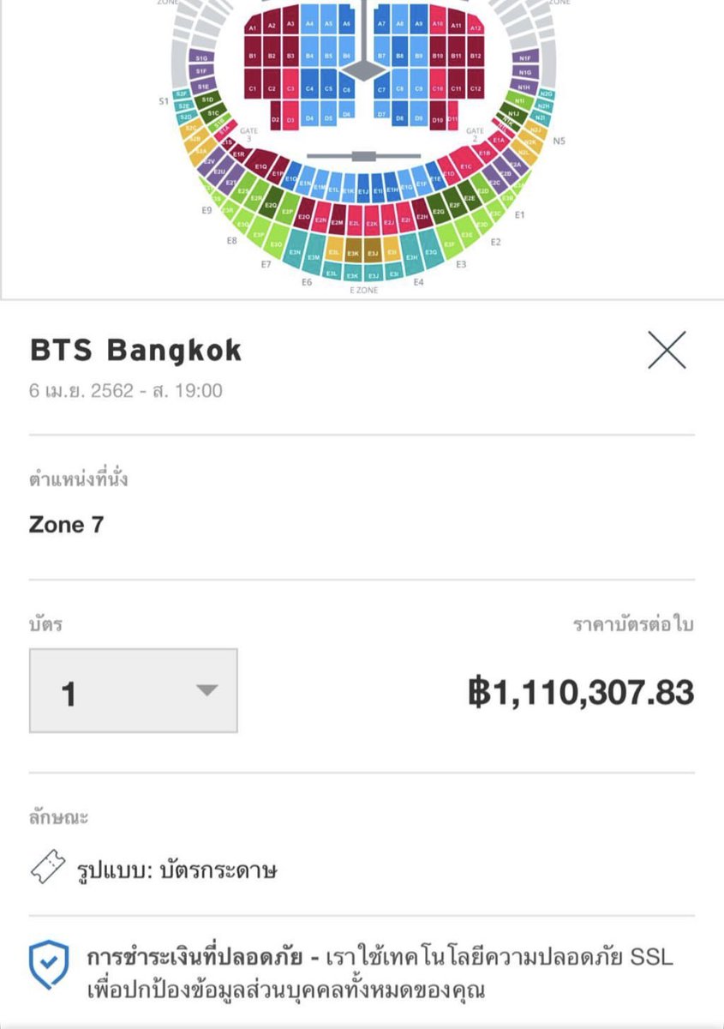This screenshot has height=1029, width=724.
Task: Select stand section E1C near Gate 2
Action: click(x=464, y=165)
